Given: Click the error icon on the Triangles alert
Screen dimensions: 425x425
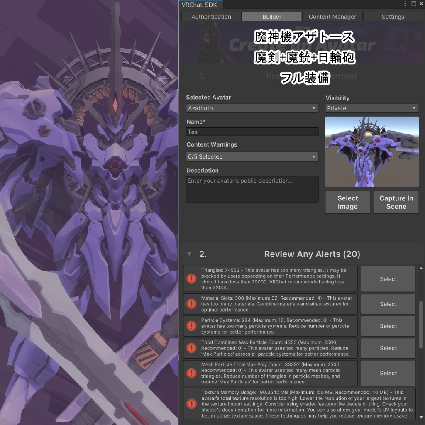Looking at the screenshot, I should [x=191, y=278].
